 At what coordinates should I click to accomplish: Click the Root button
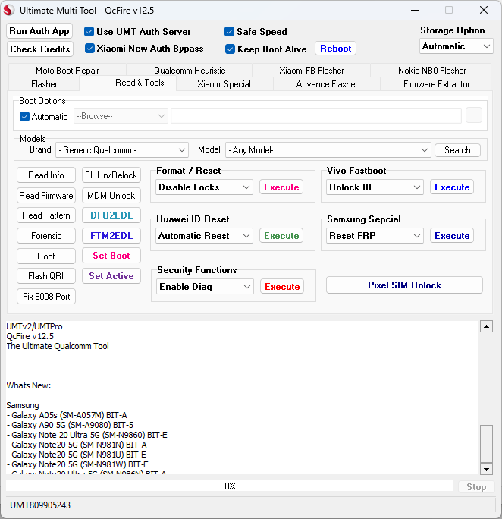point(46,256)
